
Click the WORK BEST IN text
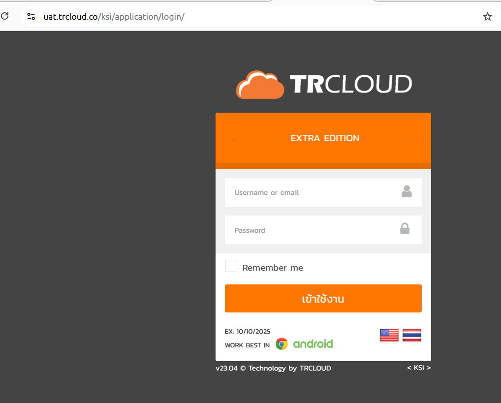247,345
